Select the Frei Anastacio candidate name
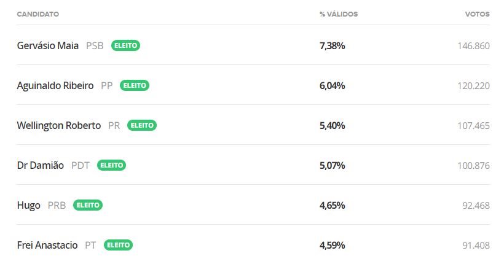Image resolution: width=504 pixels, height=264 pixels. (x=47, y=245)
